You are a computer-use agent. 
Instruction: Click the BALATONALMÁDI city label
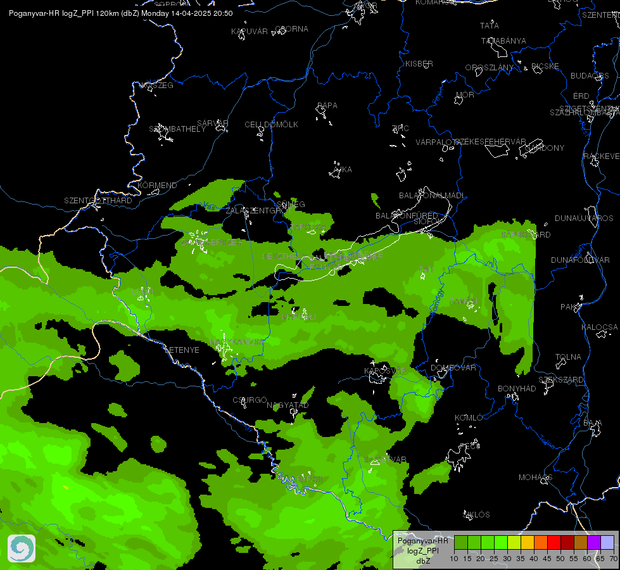click(x=432, y=196)
